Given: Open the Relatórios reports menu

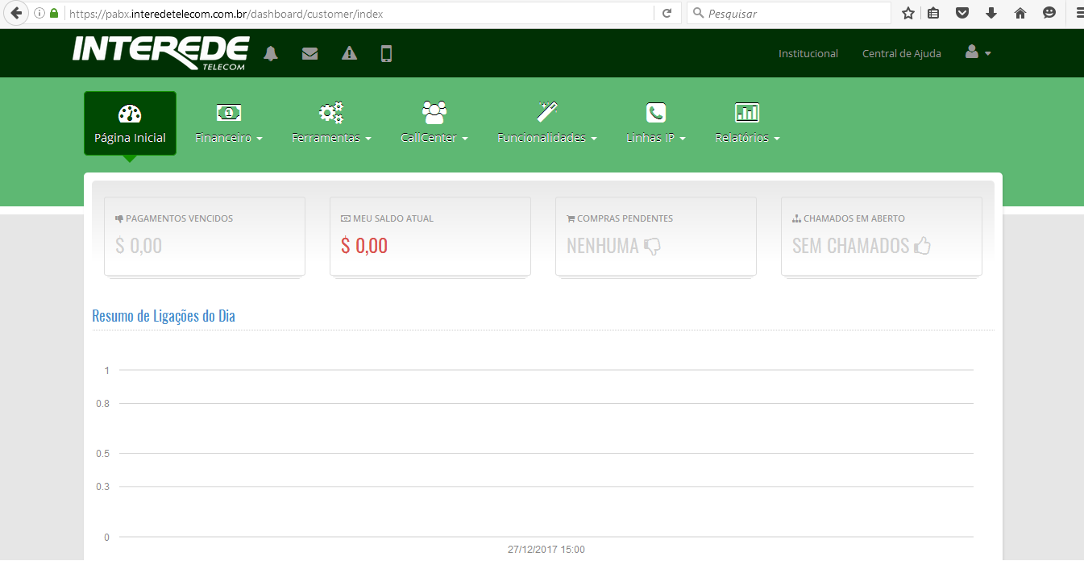Looking at the screenshot, I should pos(747,124).
